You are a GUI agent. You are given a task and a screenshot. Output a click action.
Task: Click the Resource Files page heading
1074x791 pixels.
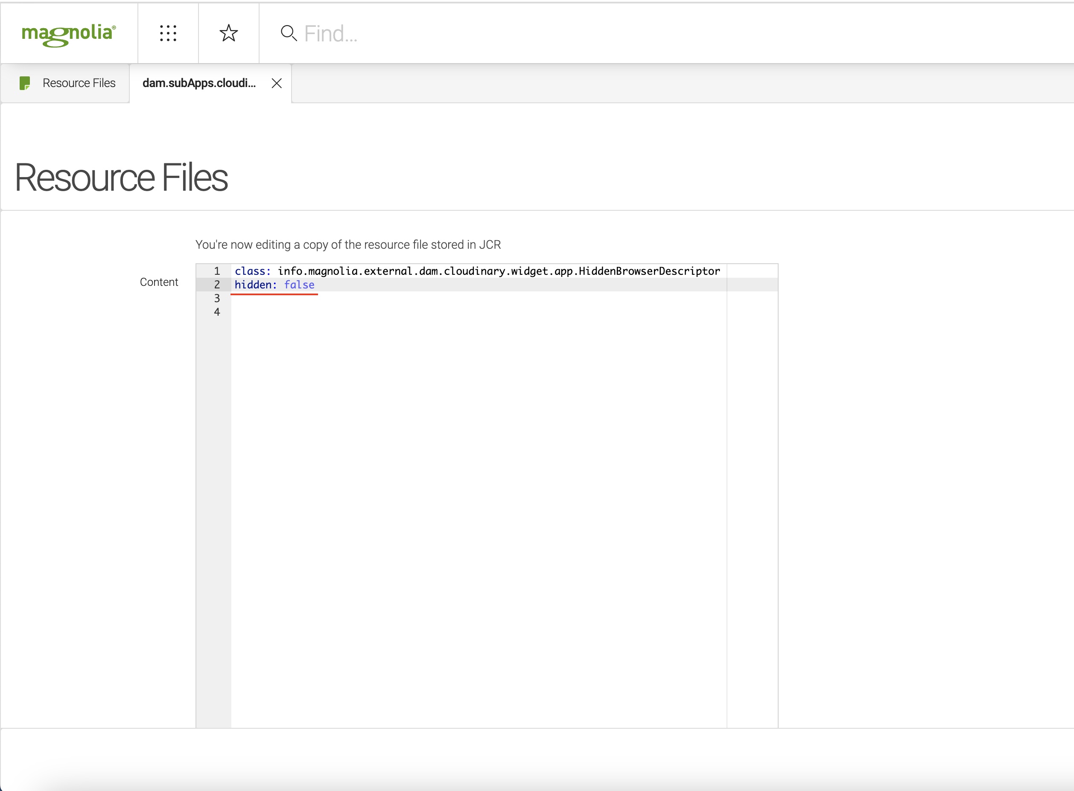[121, 177]
